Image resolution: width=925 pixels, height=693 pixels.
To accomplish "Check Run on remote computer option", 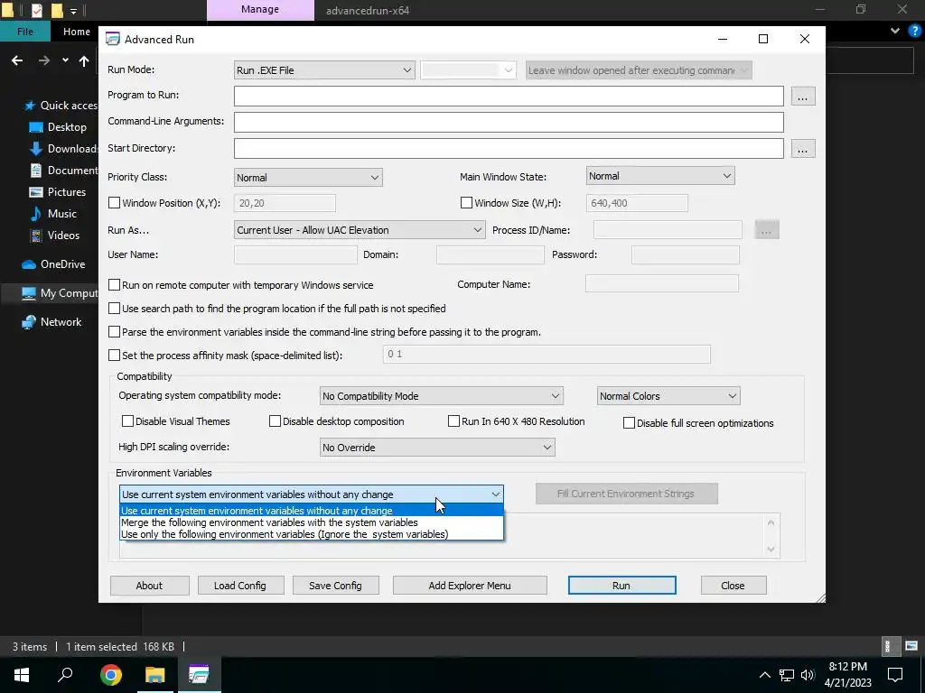I will pyautogui.click(x=115, y=284).
